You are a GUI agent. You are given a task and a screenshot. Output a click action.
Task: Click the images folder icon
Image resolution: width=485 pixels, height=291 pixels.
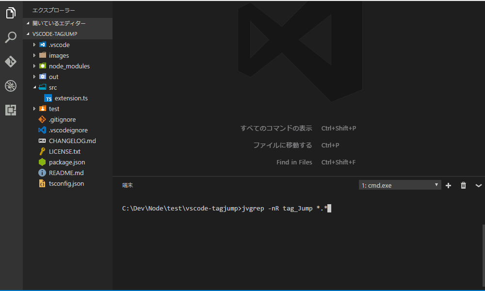(x=43, y=55)
